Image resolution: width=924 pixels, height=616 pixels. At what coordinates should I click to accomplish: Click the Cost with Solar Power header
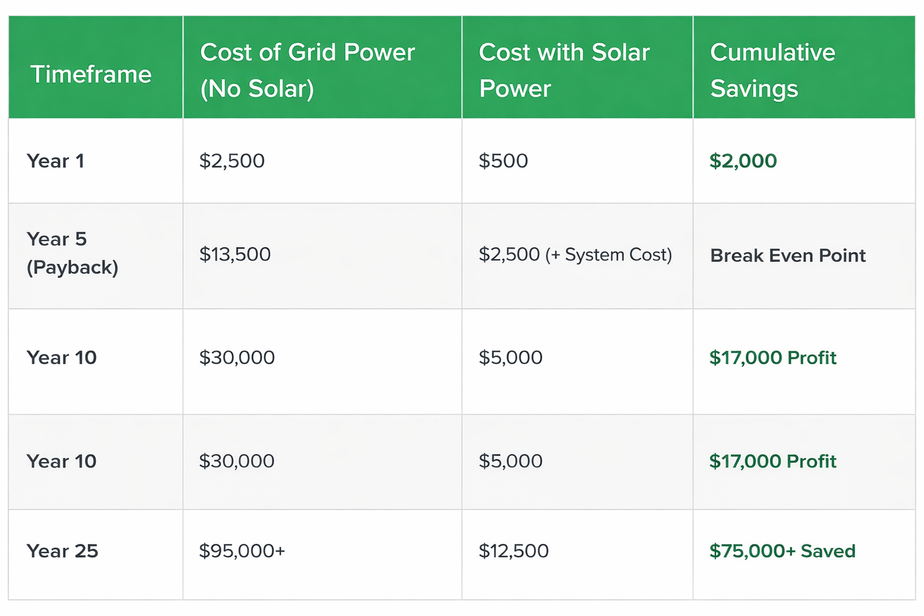[x=564, y=70]
